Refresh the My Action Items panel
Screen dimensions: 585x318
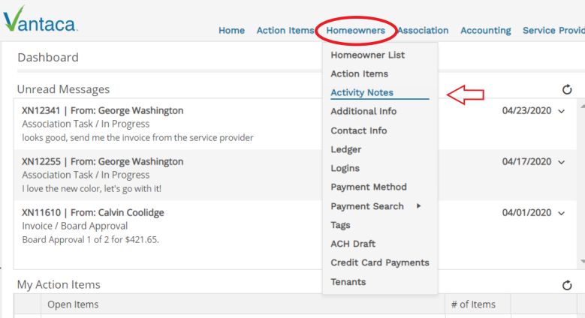pyautogui.click(x=567, y=285)
